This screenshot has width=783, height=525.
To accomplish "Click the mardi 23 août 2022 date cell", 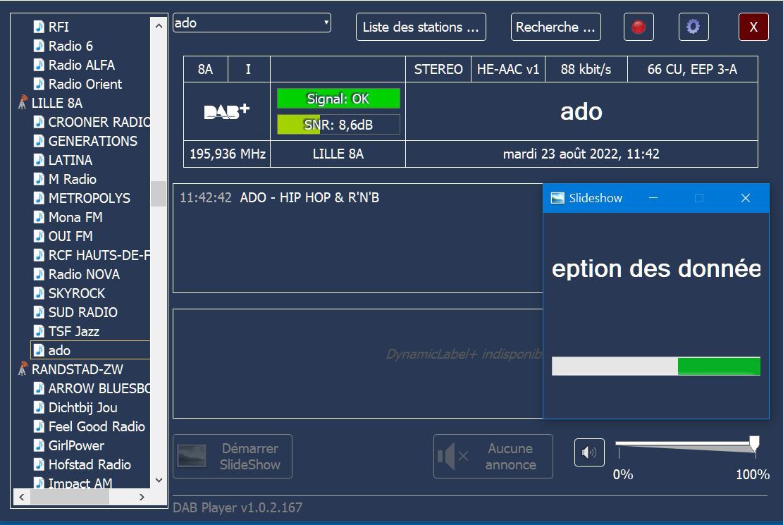I will pyautogui.click(x=581, y=154).
